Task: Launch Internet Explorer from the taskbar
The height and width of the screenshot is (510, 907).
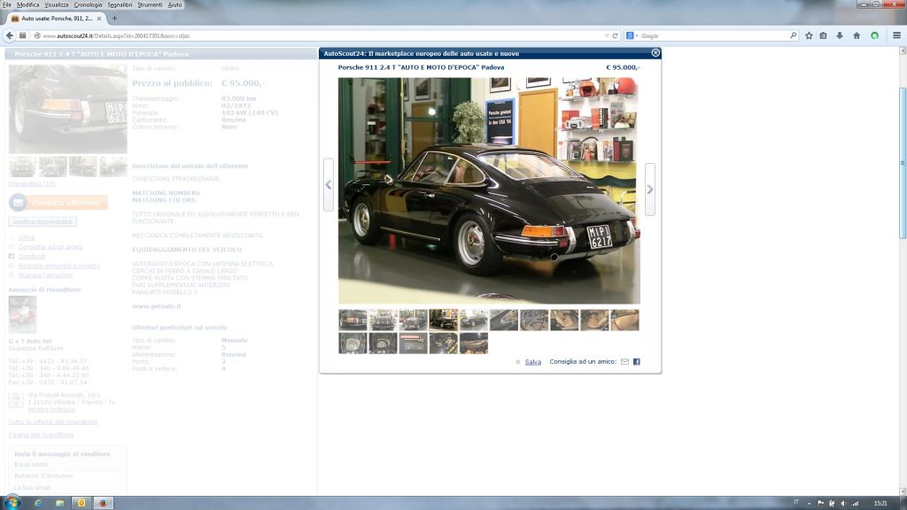Action: [x=38, y=503]
